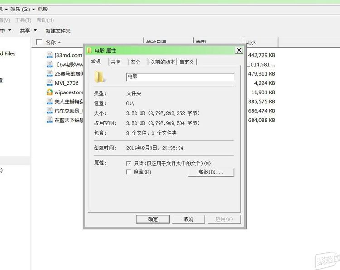Open 高级(D)... advanced attributes

coord(211,172)
